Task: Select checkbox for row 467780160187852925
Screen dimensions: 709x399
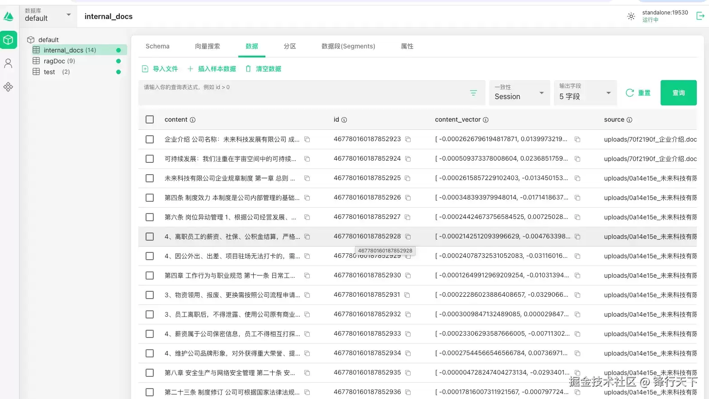Action: pos(150,178)
